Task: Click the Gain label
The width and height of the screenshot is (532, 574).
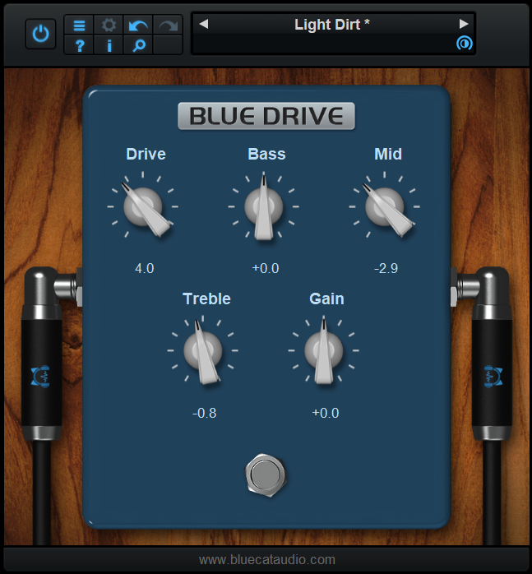Action: (326, 299)
